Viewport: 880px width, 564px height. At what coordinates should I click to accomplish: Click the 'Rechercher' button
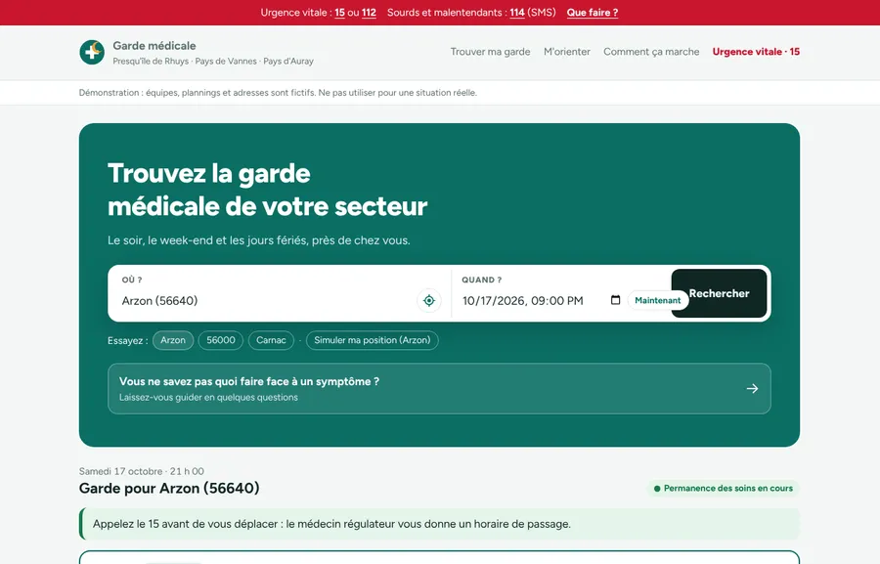pos(719,293)
